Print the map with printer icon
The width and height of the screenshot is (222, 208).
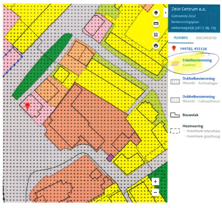click(156, 45)
